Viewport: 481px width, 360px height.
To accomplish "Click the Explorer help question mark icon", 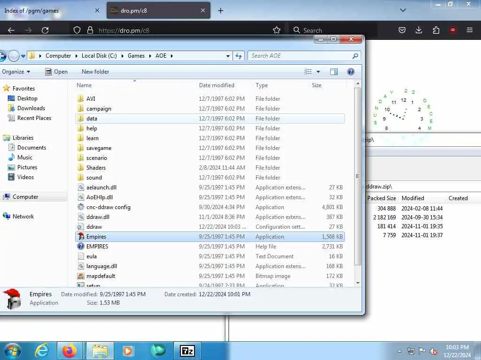I will [350, 72].
